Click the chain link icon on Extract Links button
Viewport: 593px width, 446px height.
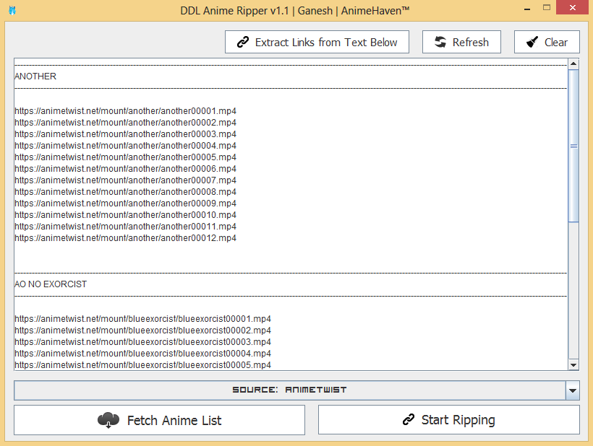coord(243,42)
